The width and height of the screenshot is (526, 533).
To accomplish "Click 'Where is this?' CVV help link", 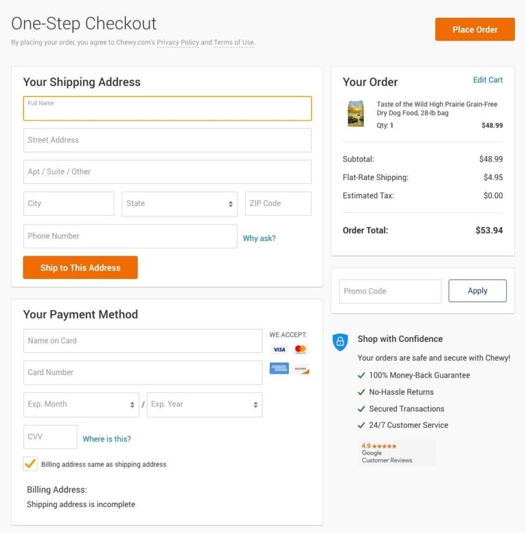I will tap(107, 439).
